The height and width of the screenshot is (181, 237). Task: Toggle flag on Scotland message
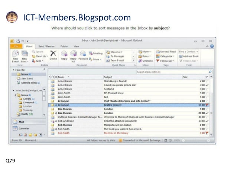click(x=207, y=89)
